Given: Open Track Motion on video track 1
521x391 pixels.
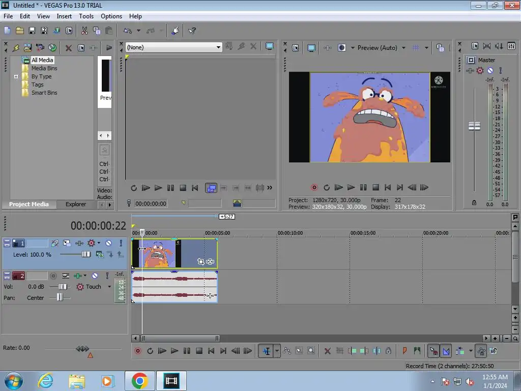Looking at the screenshot, I should coord(67,243).
